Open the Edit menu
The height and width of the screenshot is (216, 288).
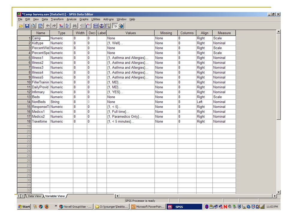point(28,19)
